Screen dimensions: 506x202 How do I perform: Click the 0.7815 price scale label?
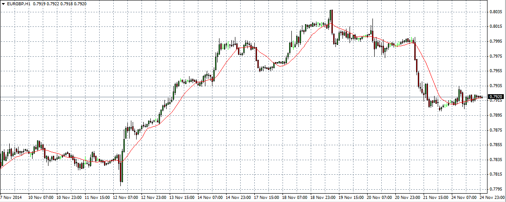496,175
